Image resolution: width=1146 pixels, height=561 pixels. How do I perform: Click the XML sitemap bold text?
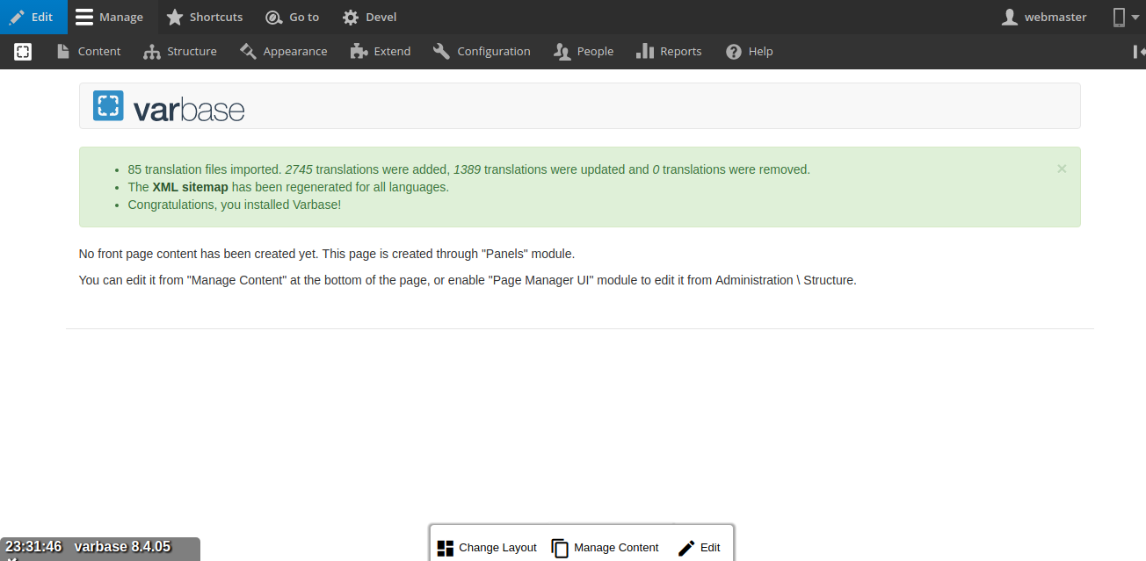coord(190,187)
